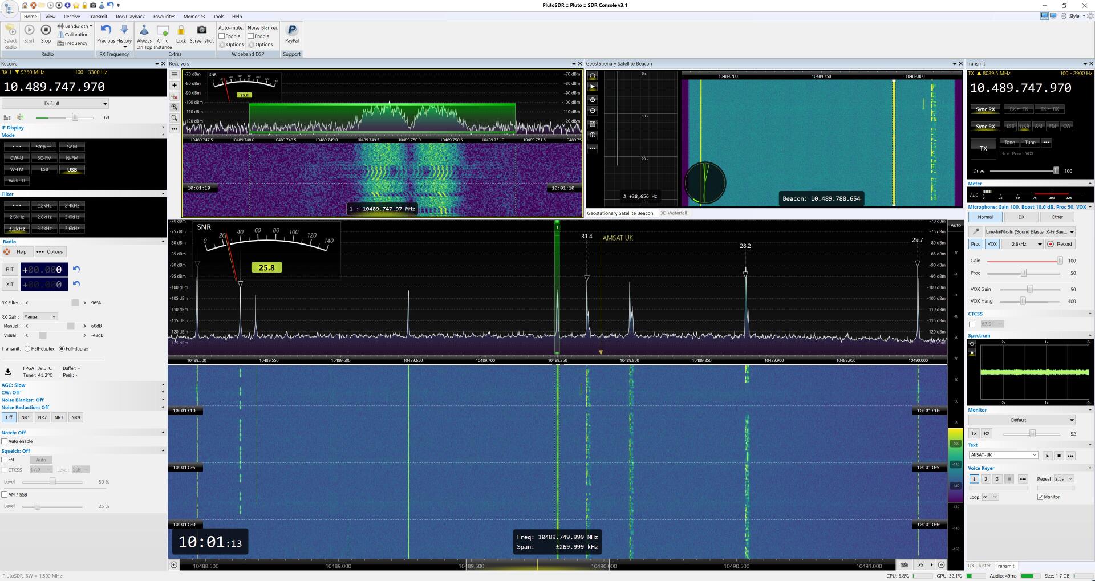Image resolution: width=1095 pixels, height=581 pixels.
Task: Add a receiver with the plus icon
Action: click(174, 85)
